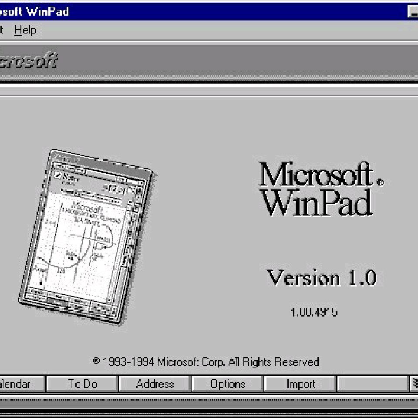Click the Options button
This screenshot has height=418, width=418.
[x=228, y=384]
